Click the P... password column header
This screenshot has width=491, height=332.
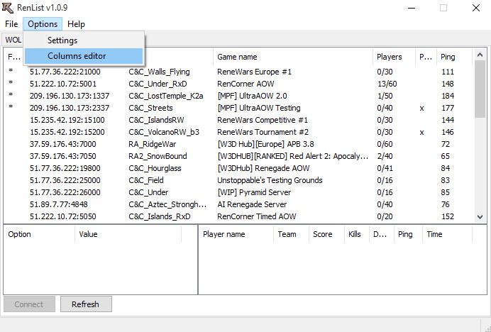point(426,57)
